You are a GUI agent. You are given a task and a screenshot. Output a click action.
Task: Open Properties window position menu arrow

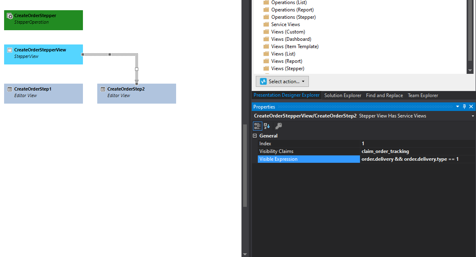pyautogui.click(x=458, y=107)
